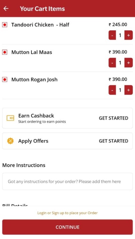Decrease Mutton Lal Maas quantity with minus
The width and height of the screenshot is (135, 239).
[112, 62]
